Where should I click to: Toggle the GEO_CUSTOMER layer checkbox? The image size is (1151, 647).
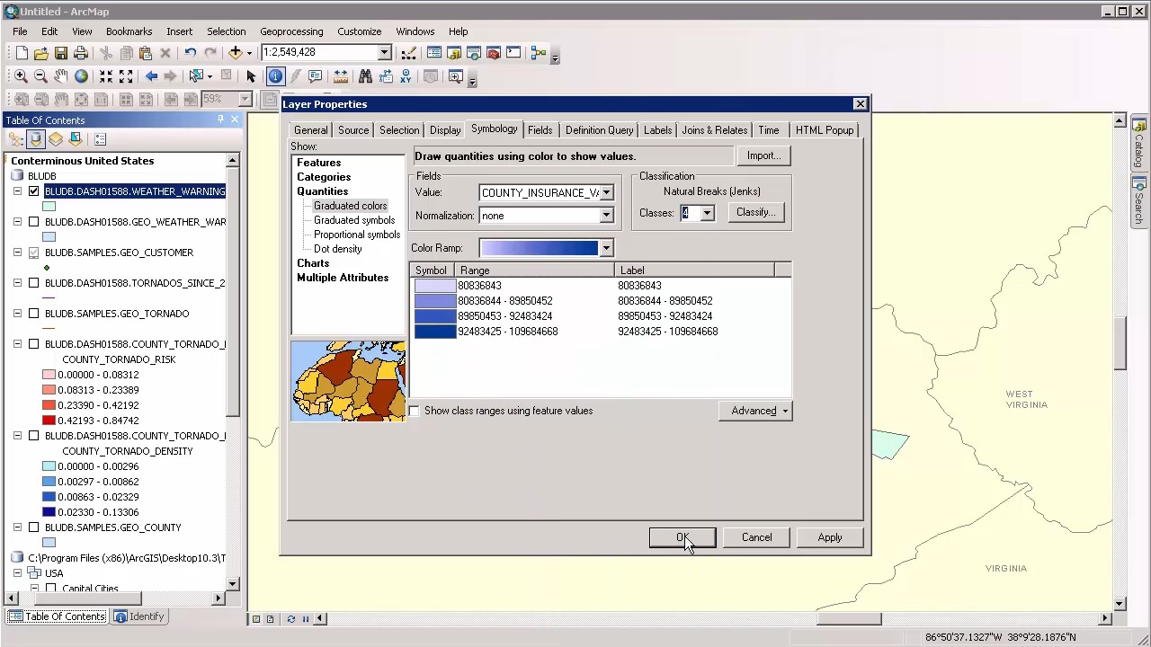34,253
